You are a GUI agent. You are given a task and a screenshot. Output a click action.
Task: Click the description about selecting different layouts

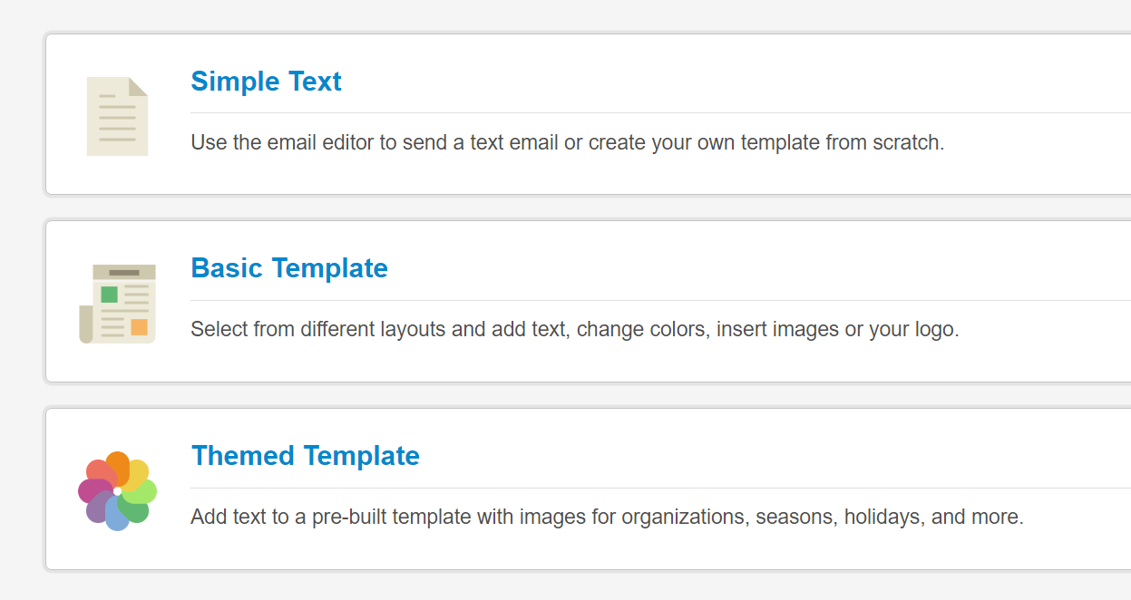click(574, 329)
